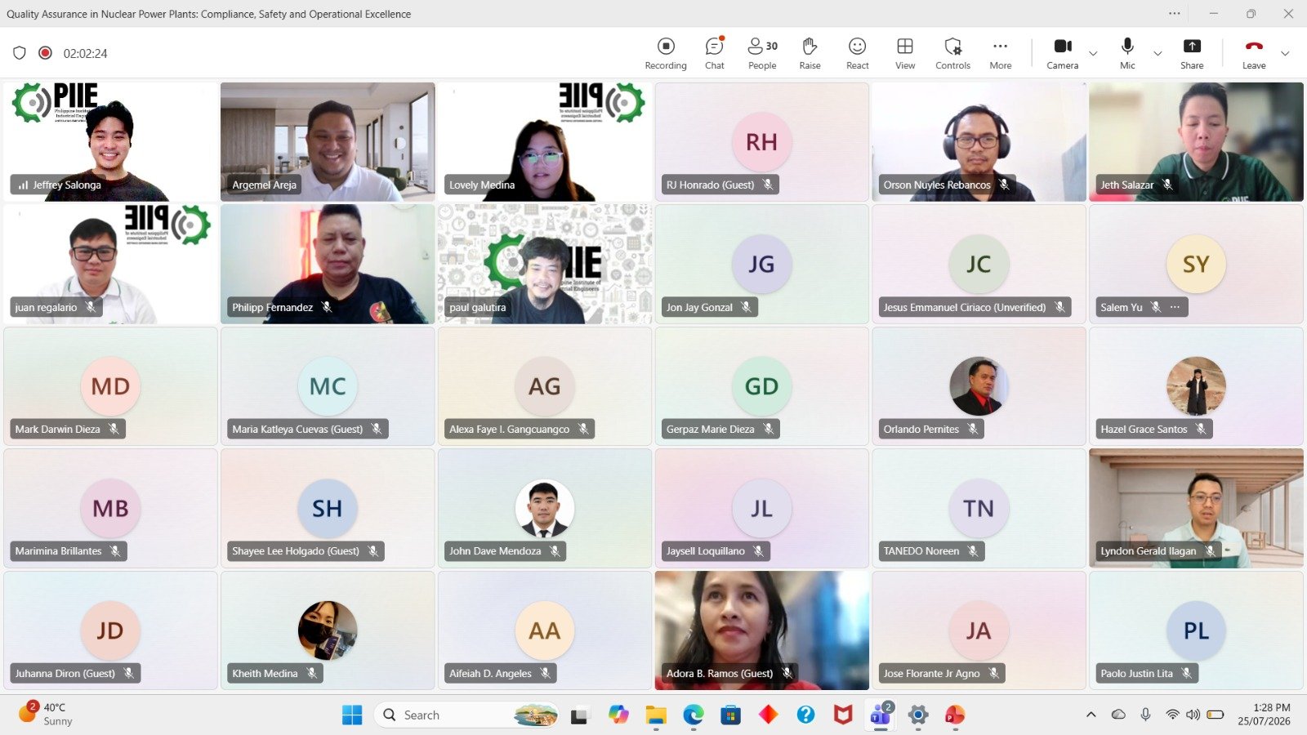Open the React emoji menu
1307x735 pixels.
point(857,53)
